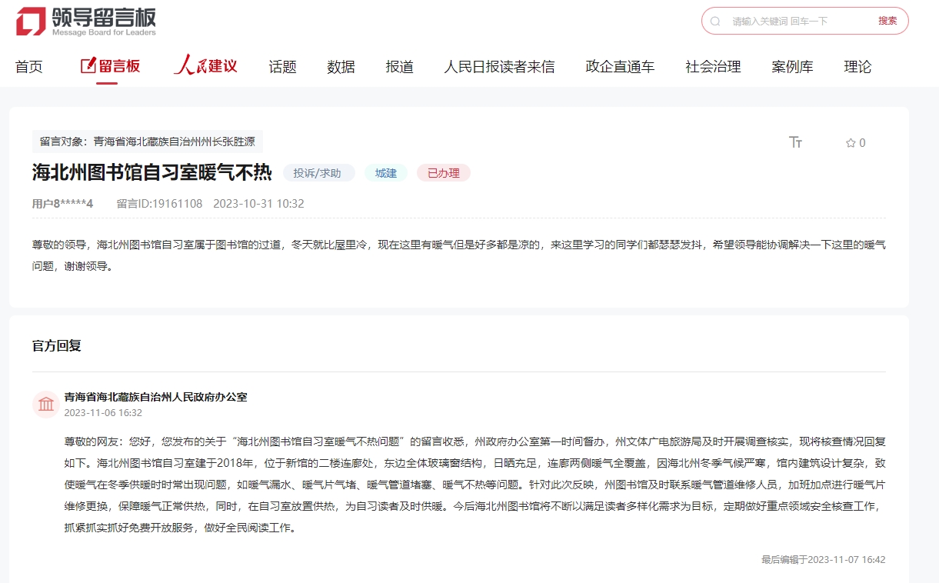
Task: Open 人民日报读者来信 page
Action: (499, 67)
